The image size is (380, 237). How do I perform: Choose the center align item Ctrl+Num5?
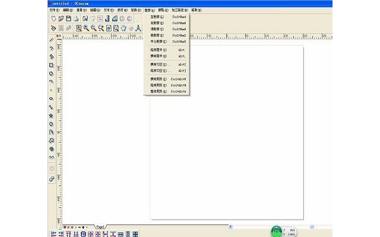click(x=166, y=41)
